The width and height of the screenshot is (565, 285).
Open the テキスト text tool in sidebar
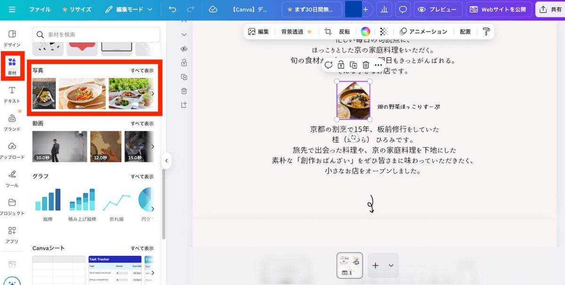click(x=12, y=94)
